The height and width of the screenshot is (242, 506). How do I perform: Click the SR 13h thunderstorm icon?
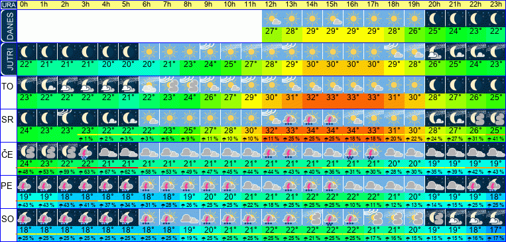pos(292,118)
